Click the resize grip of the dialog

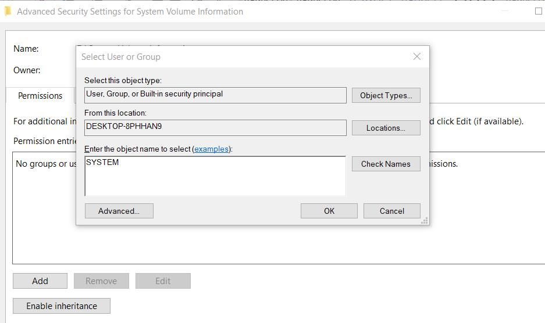[x=425, y=220]
